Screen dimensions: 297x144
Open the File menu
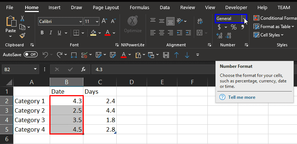point(10,8)
